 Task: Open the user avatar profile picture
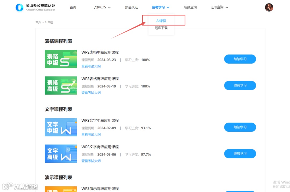[269, 8]
